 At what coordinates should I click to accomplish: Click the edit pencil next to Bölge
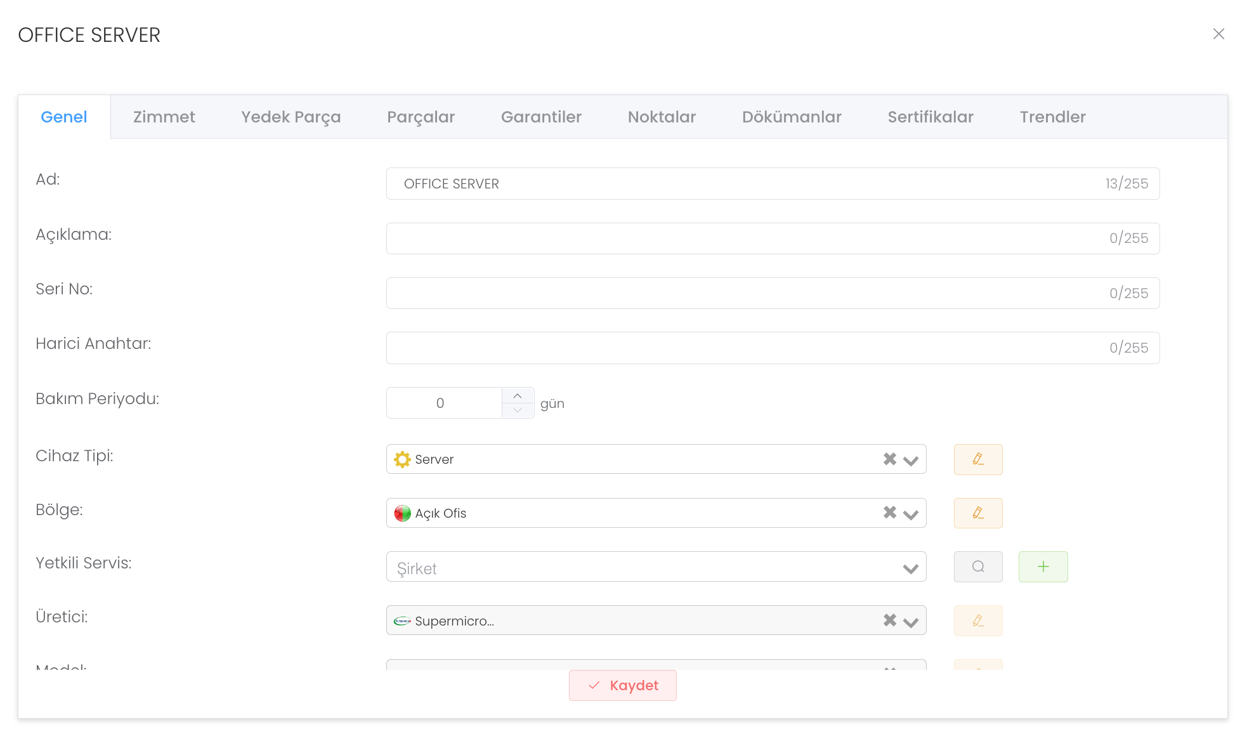coord(977,513)
